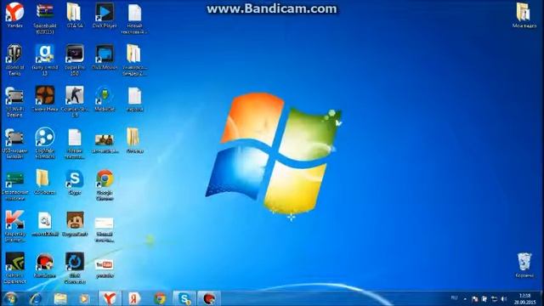Open Google Chrome from the taskbar
This screenshot has width=544, height=306.
(x=160, y=298)
